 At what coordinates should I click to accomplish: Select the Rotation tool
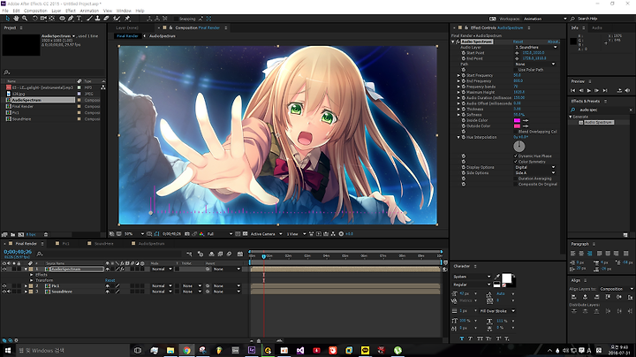click(34, 19)
